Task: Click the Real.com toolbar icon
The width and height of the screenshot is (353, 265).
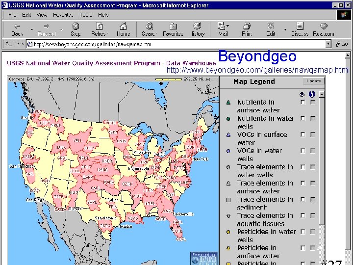Action: tap(324, 29)
